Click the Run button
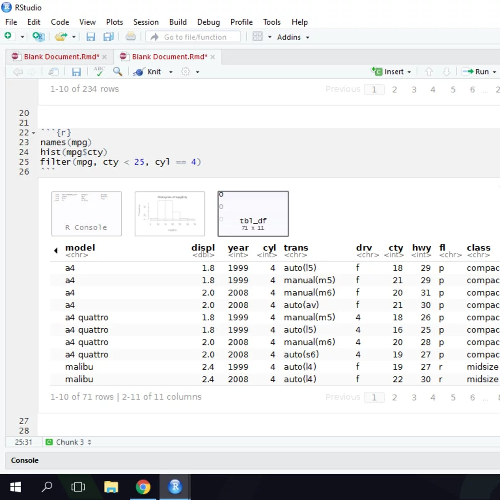 [x=475, y=72]
